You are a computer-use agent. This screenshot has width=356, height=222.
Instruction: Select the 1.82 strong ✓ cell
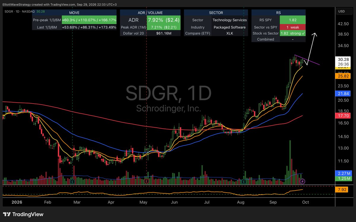pyautogui.click(x=293, y=33)
